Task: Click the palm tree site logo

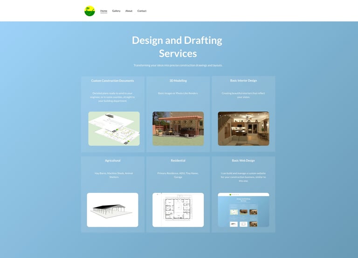Action: click(89, 11)
